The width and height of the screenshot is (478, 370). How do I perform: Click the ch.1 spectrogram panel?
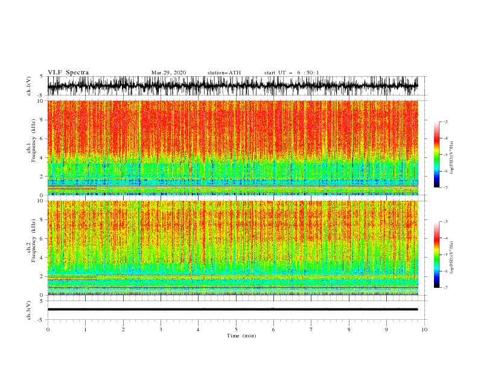[233, 148]
